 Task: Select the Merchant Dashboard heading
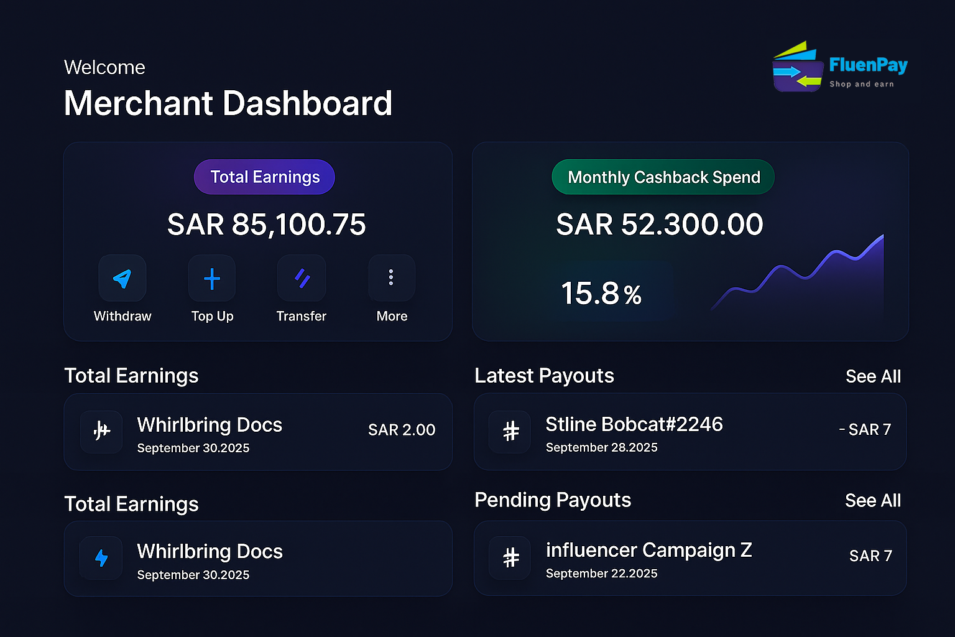(228, 103)
